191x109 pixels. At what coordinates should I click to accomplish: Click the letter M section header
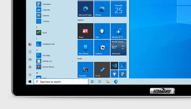(37, 73)
